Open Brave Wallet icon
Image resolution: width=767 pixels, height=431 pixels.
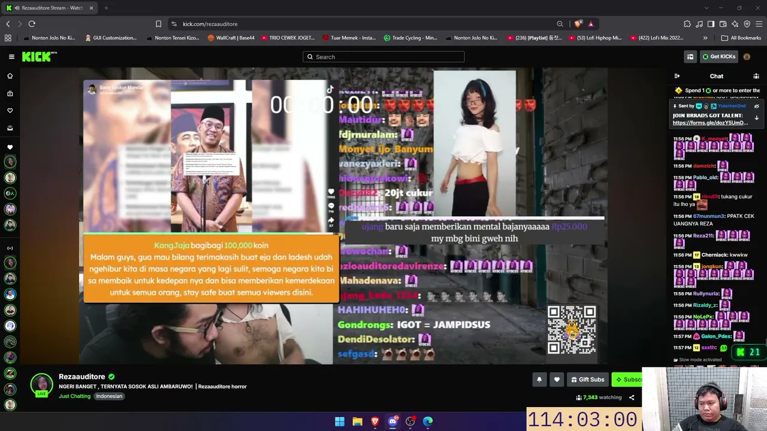(x=723, y=24)
